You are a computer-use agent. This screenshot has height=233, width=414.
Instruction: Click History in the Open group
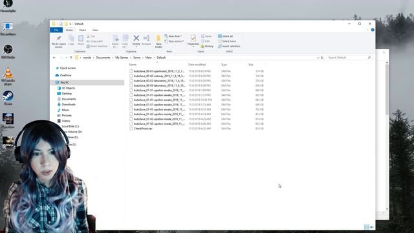(x=207, y=46)
